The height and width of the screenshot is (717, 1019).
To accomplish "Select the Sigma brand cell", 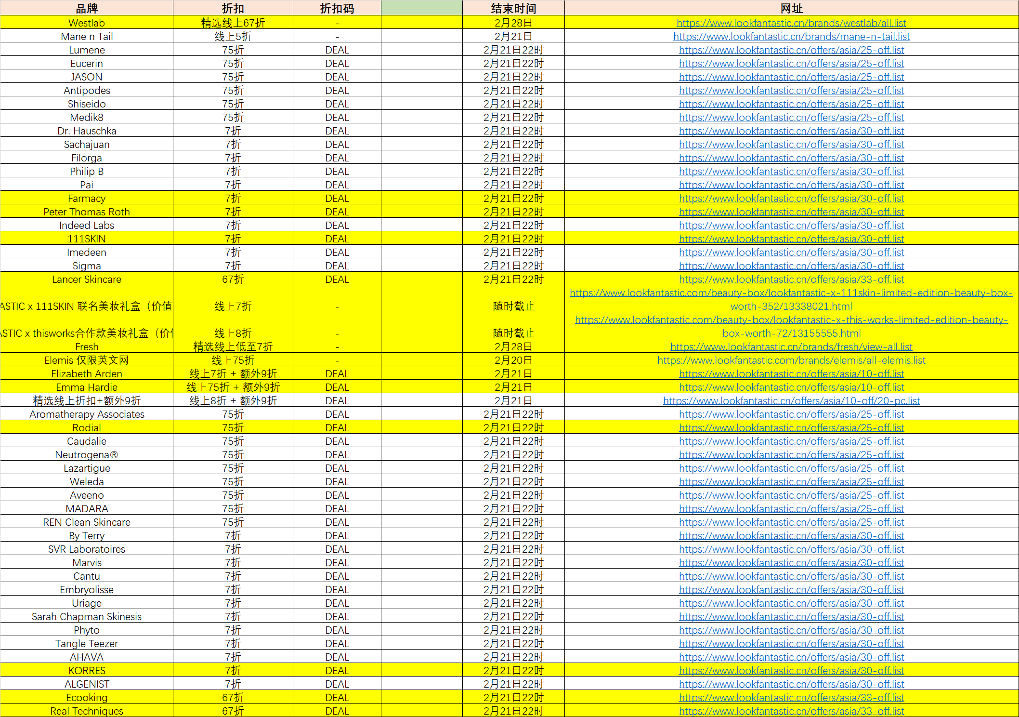I will [87, 266].
